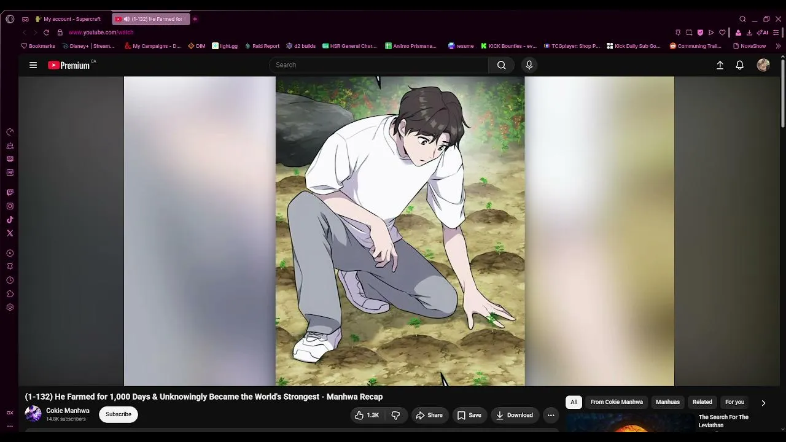Click the address bar URL
The width and height of the screenshot is (786, 442).
tap(101, 33)
